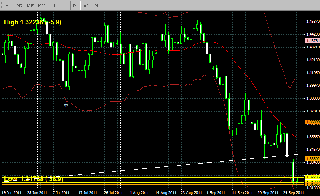Image resolution: width=320 pixels, height=196 pixels.
Task: Select the Low 1.31788 text label
Action: 34,179
